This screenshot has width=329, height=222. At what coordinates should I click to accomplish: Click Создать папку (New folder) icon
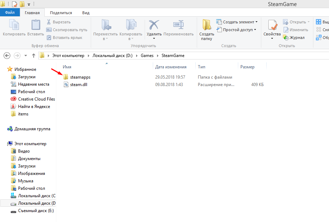207,25
